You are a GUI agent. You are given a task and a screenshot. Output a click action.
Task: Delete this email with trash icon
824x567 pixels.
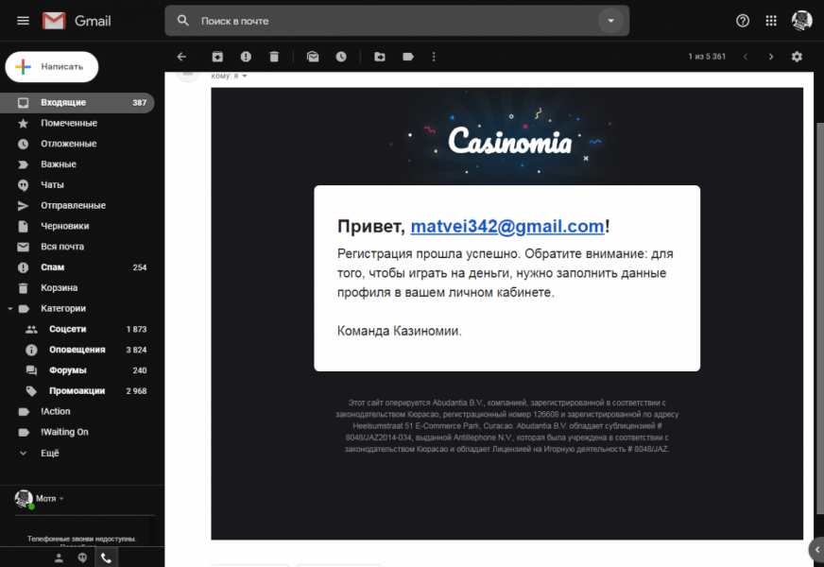tap(274, 56)
